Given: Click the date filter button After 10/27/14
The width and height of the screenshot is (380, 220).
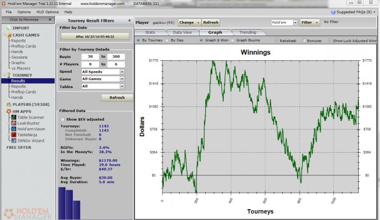Looking at the screenshot, I should tap(95, 36).
